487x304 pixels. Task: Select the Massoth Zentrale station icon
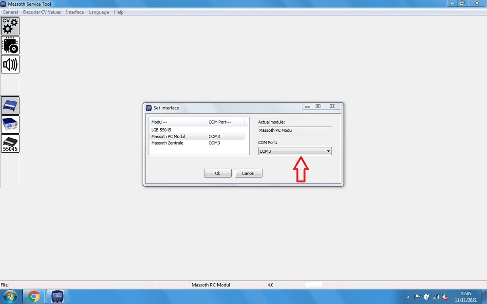(10, 125)
